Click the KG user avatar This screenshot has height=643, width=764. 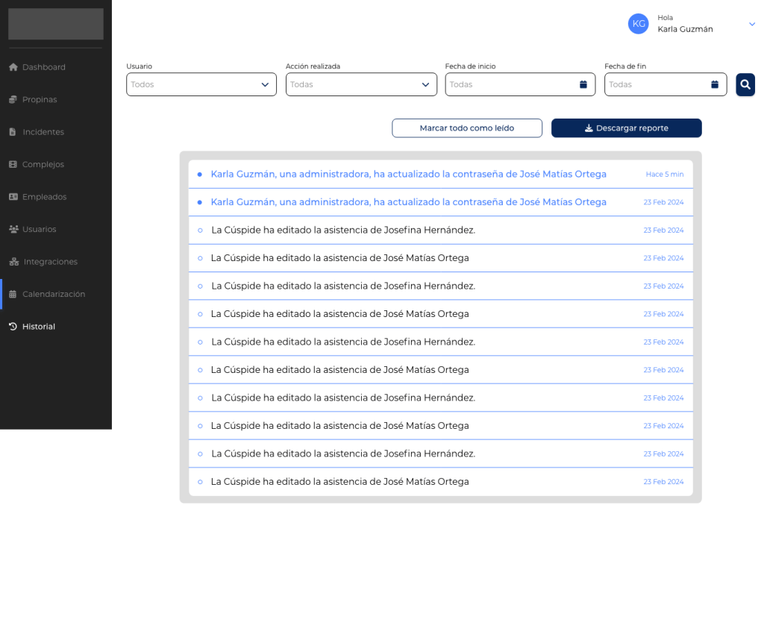pos(639,24)
